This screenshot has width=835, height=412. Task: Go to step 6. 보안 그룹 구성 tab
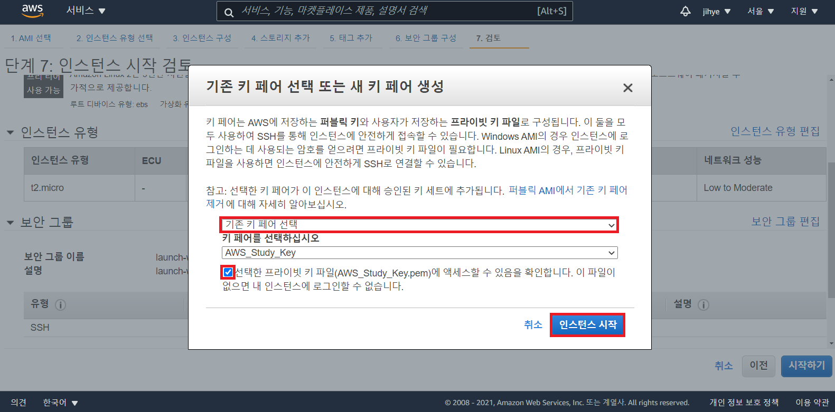(426, 38)
